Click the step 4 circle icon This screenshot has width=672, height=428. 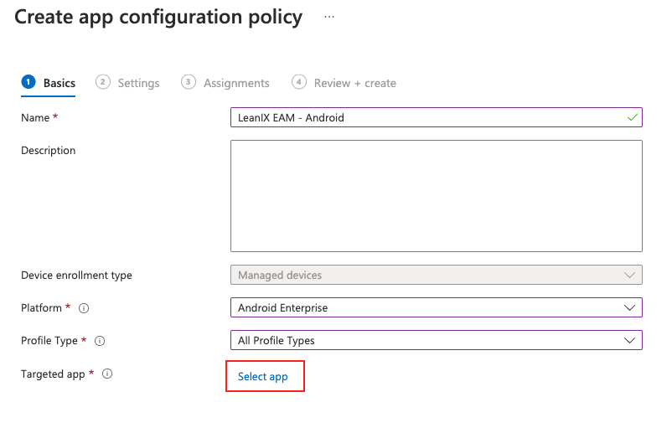tap(299, 82)
